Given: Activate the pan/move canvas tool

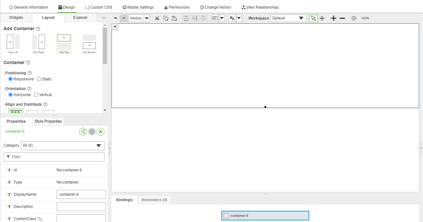Looking at the screenshot, I should click(322, 18).
